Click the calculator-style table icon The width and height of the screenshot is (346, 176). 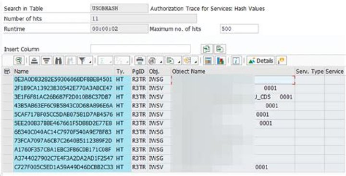point(208,61)
